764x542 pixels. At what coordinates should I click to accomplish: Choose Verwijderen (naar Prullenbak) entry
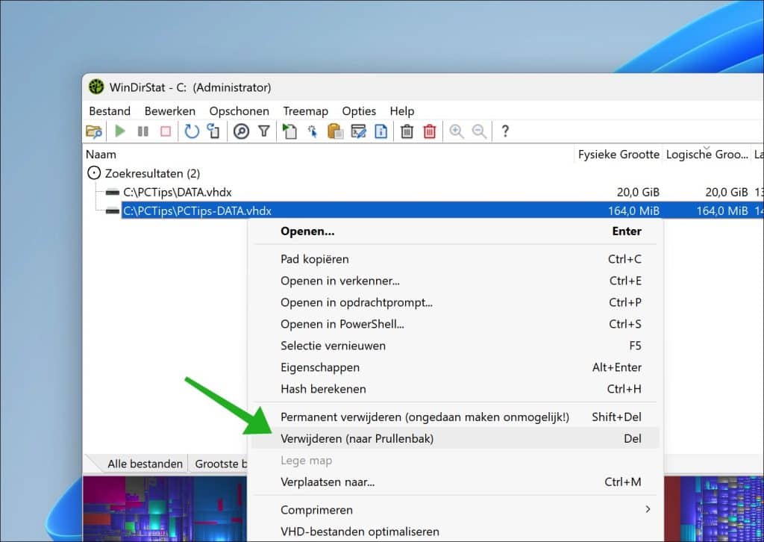click(455, 438)
